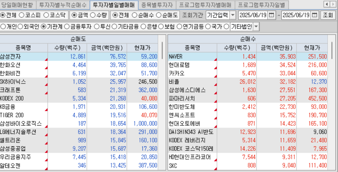The image size is (338, 172).
Task: Open the 기간입력 period dropdown
Action: (233, 15)
